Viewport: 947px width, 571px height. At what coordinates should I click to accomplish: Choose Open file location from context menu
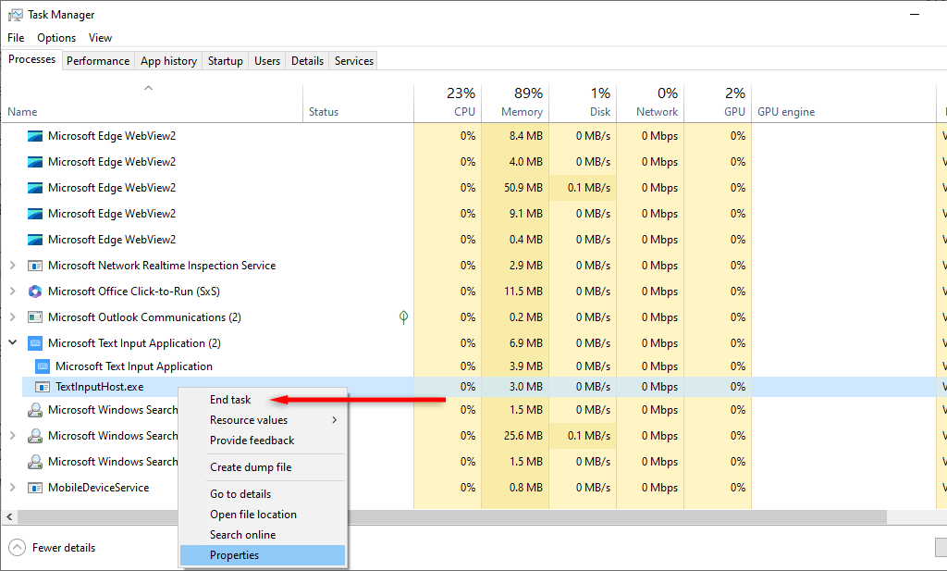coord(253,515)
